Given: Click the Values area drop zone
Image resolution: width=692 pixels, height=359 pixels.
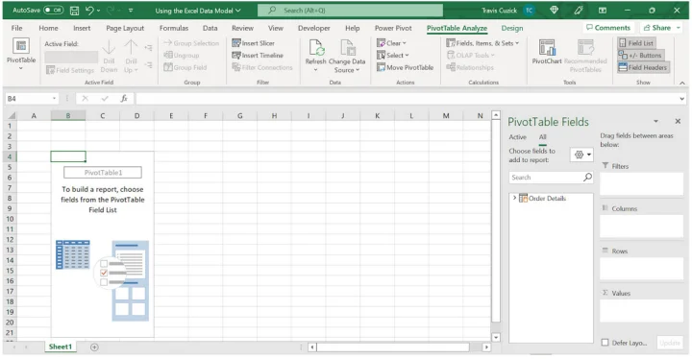Looking at the screenshot, I should [x=641, y=310].
